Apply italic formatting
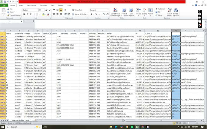 (x=27, y=14)
